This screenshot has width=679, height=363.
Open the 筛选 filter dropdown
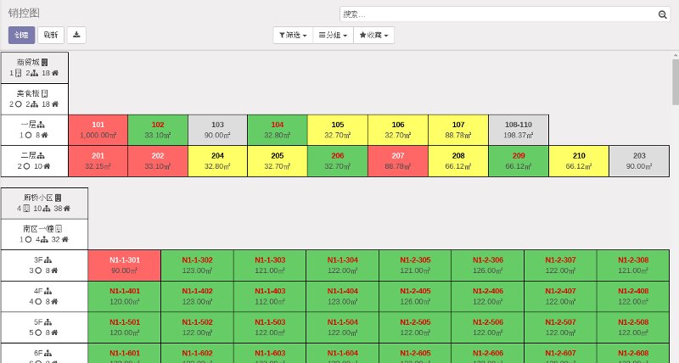coord(293,35)
